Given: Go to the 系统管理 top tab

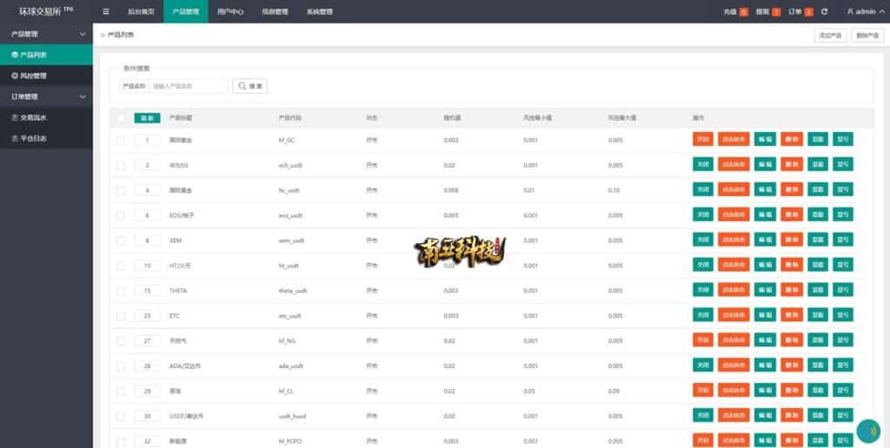Looking at the screenshot, I should point(319,12).
